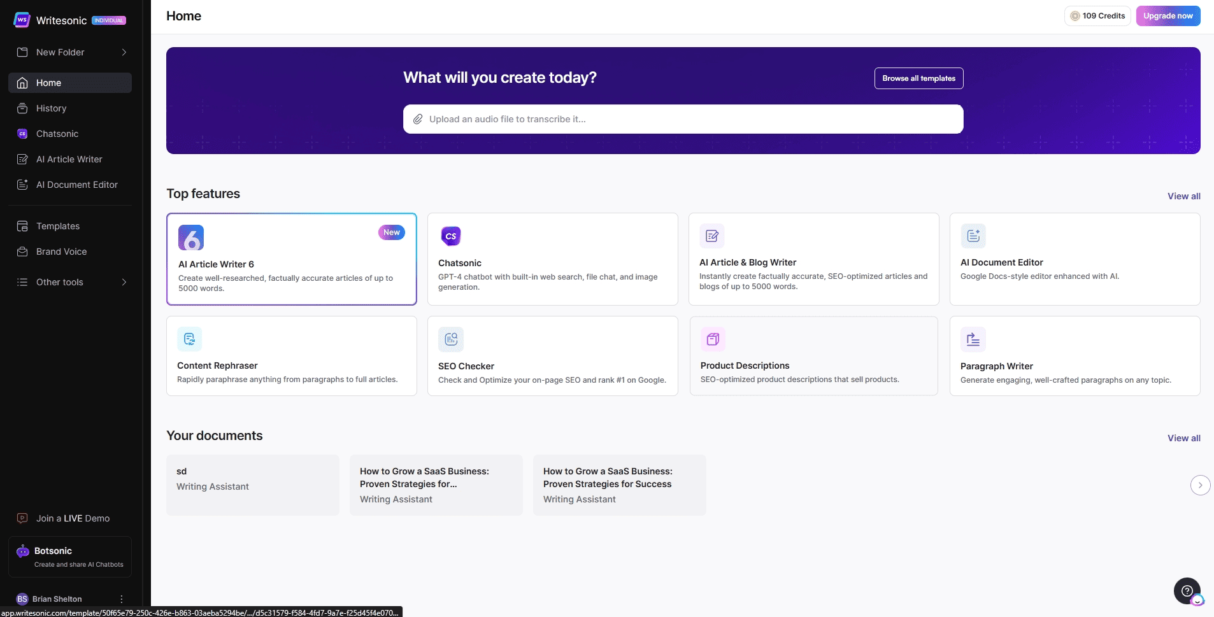The image size is (1214, 617).
Task: Click the Templates sidebar icon
Action: [x=22, y=226]
